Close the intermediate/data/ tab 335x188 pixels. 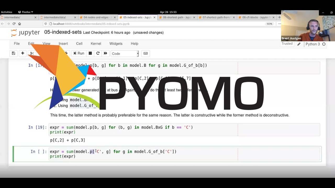75,17
